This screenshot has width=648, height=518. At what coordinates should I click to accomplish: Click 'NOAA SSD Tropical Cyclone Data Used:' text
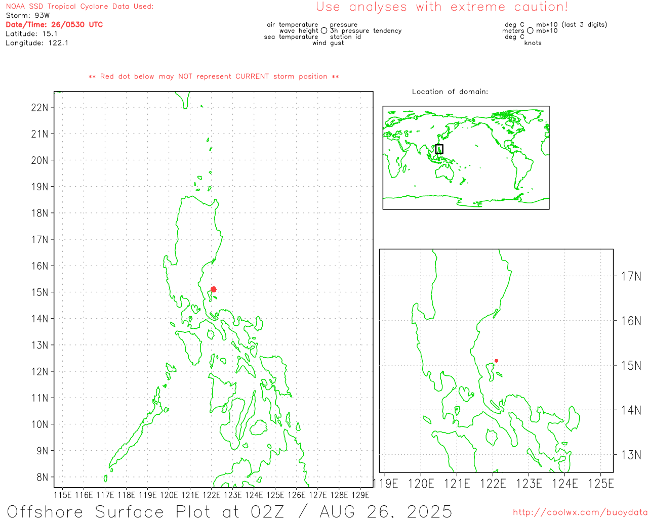[79, 7]
